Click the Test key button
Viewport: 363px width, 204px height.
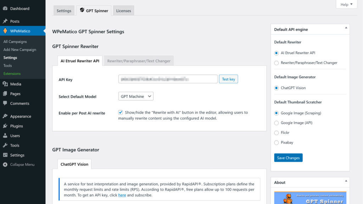(228, 79)
